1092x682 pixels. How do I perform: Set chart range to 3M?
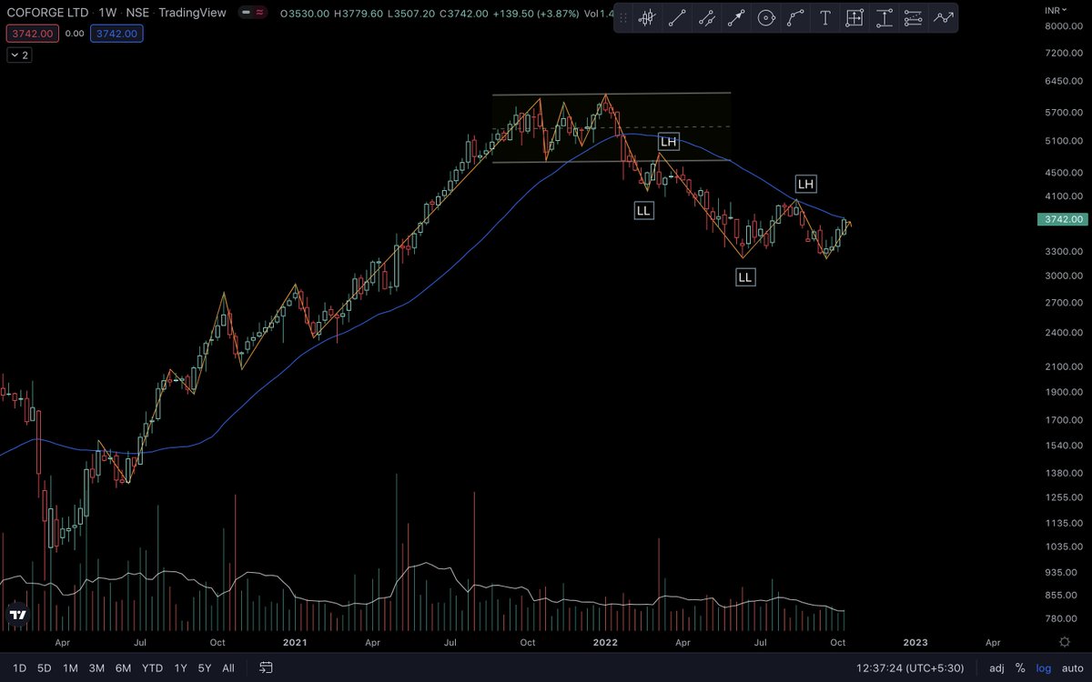pyautogui.click(x=96, y=667)
